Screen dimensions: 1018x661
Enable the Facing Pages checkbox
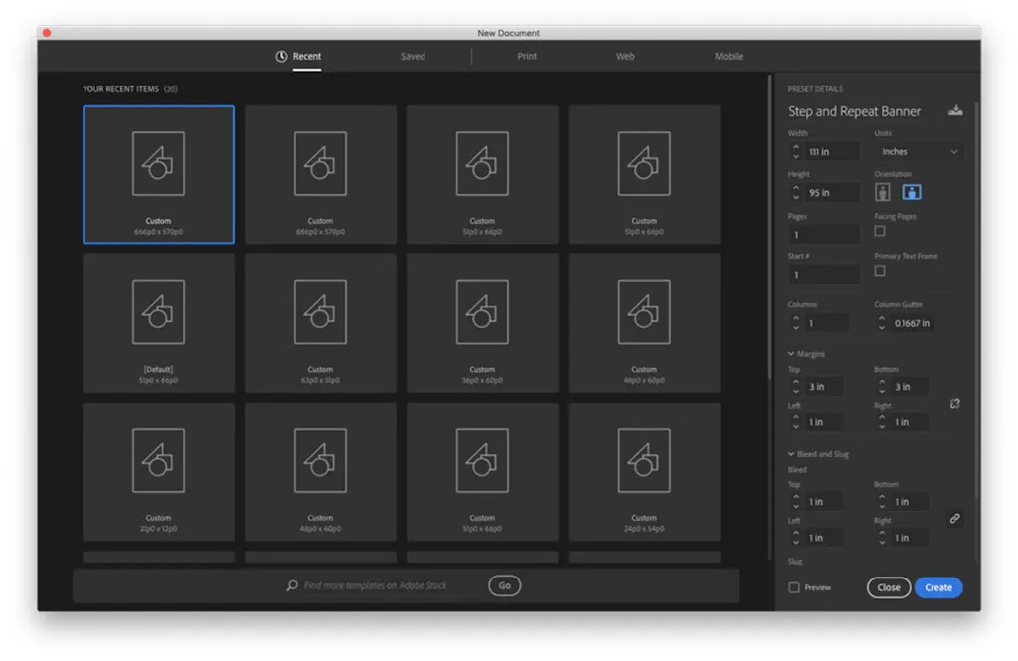click(x=880, y=231)
